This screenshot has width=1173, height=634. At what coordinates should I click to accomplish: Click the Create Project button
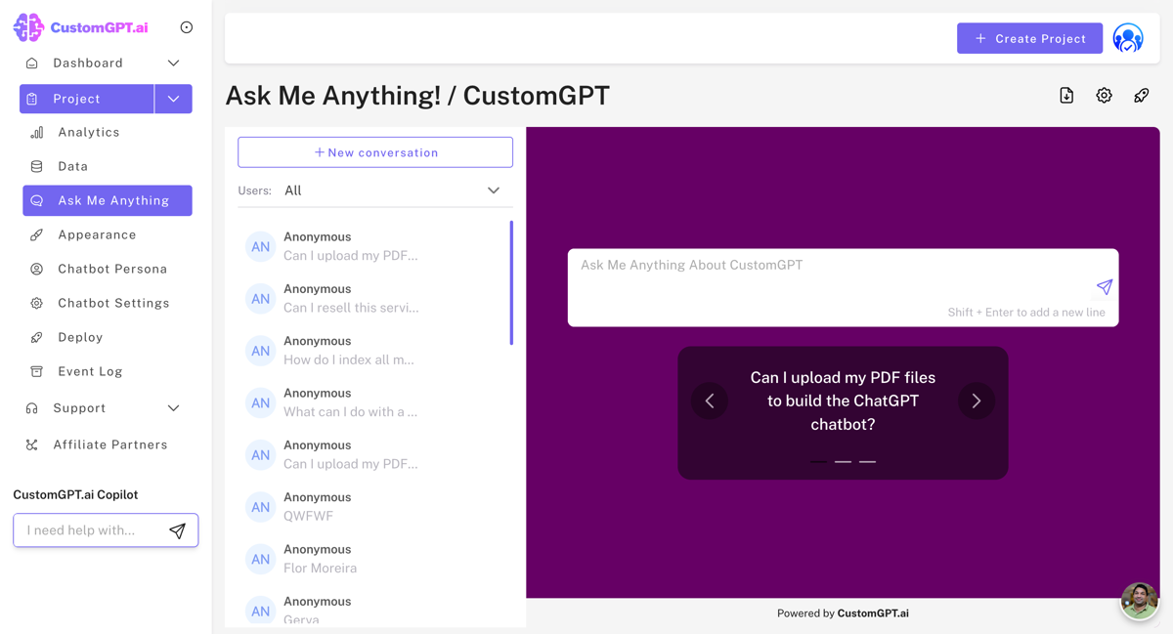coord(1029,38)
